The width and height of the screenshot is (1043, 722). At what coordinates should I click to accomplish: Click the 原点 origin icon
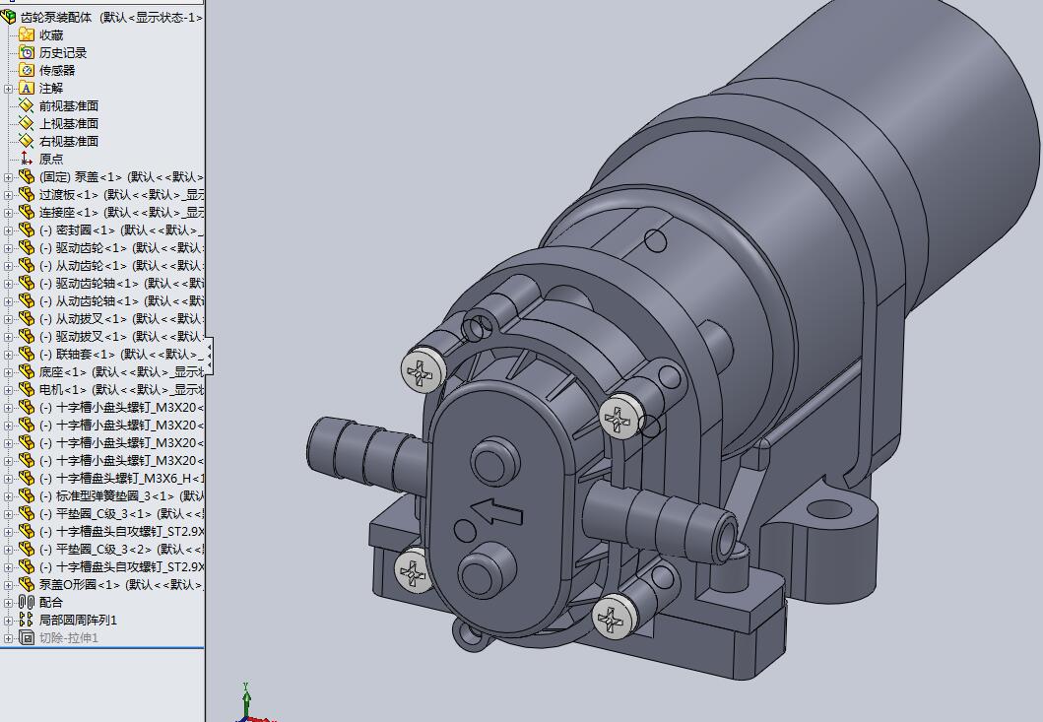pos(26,159)
